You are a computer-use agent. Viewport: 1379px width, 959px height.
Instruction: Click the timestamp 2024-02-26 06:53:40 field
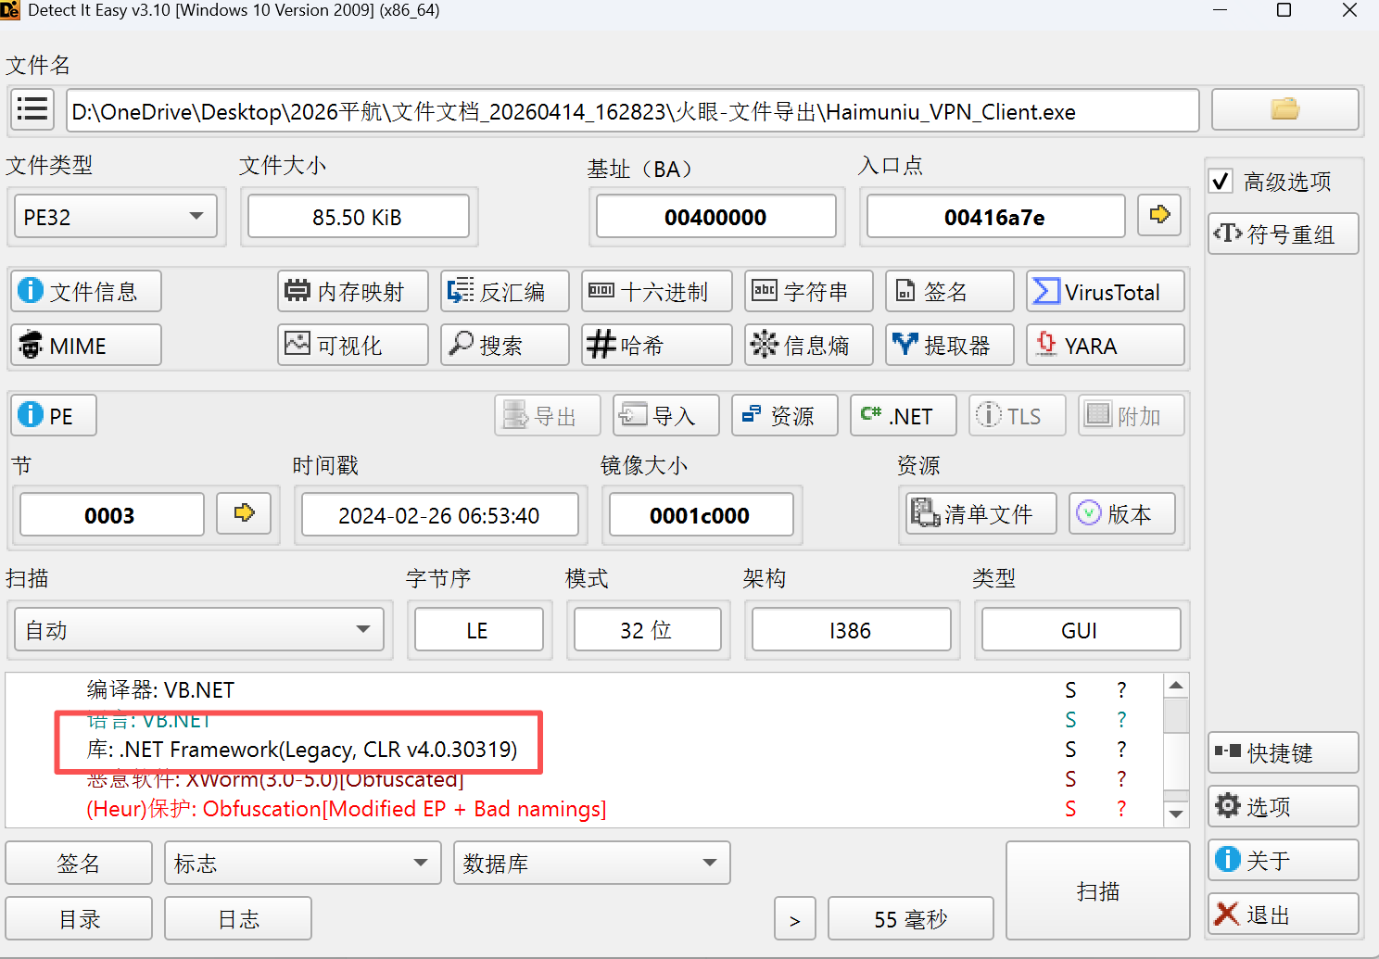[439, 515]
